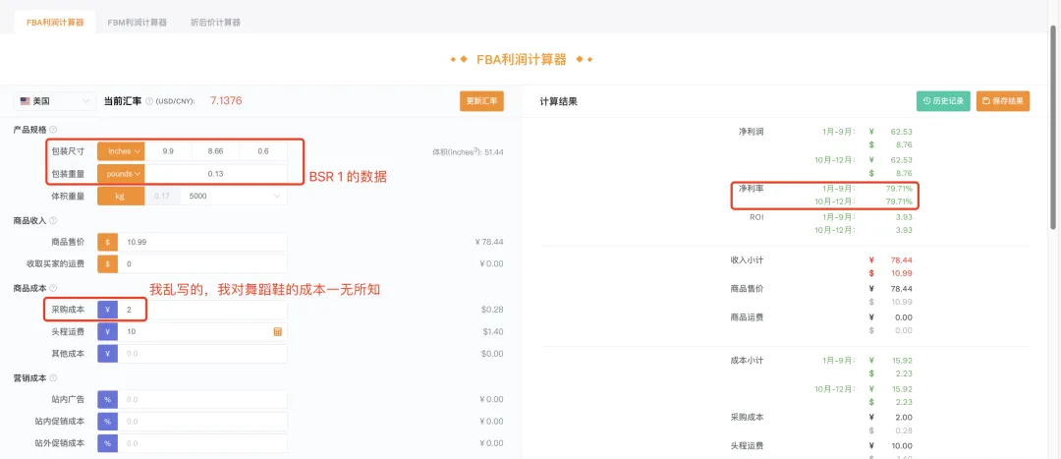Click the $0.28 converted value for 采购成本
The width and height of the screenshot is (1061, 459).
point(492,310)
